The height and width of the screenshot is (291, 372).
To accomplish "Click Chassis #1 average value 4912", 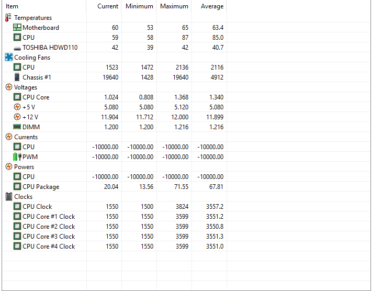I will point(217,77).
